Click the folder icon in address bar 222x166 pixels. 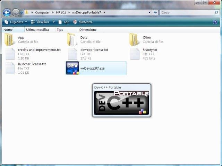click(27, 12)
